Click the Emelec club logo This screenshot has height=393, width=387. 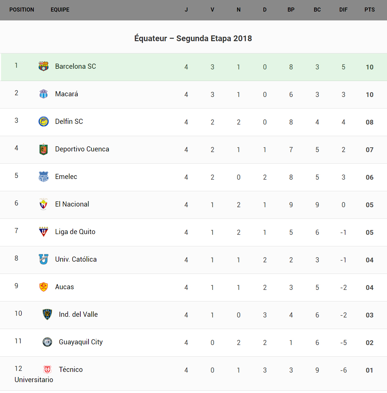pos(44,177)
